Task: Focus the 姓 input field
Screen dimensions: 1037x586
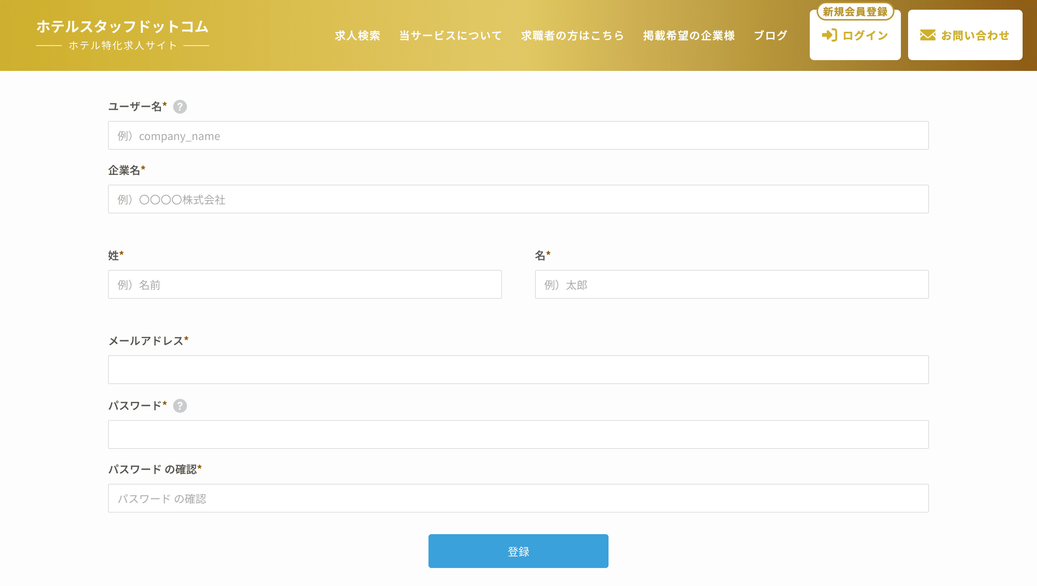Action: click(305, 285)
